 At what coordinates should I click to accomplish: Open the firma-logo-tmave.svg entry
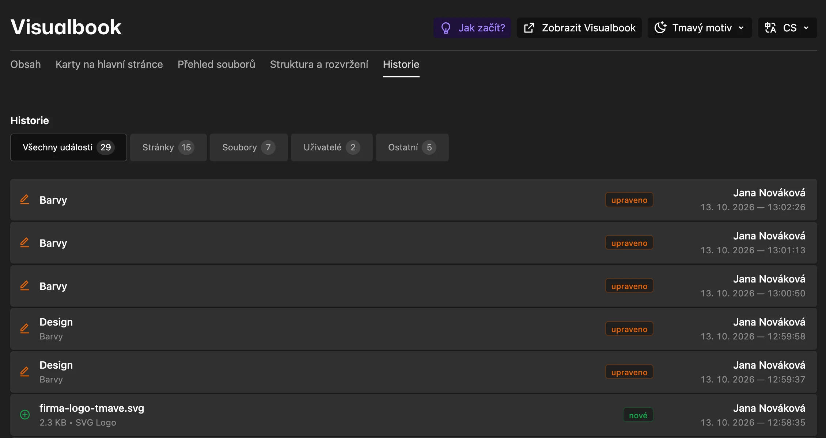tap(414, 415)
